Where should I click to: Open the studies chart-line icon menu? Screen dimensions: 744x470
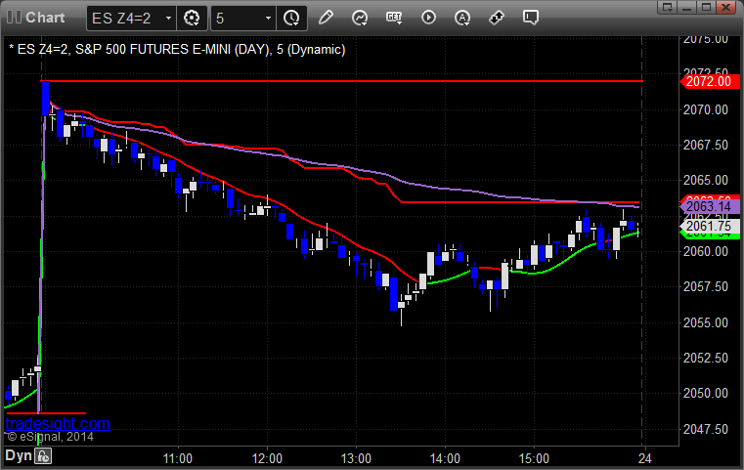pyautogui.click(x=360, y=18)
